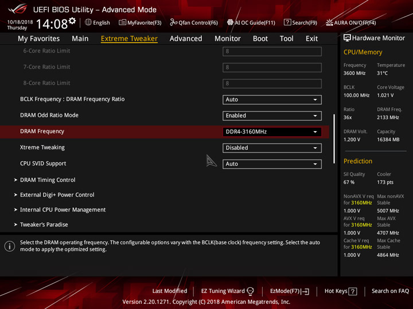The width and height of the screenshot is (413, 309).
Task: Click the 67 % Sil Quality value
Action: (349, 183)
